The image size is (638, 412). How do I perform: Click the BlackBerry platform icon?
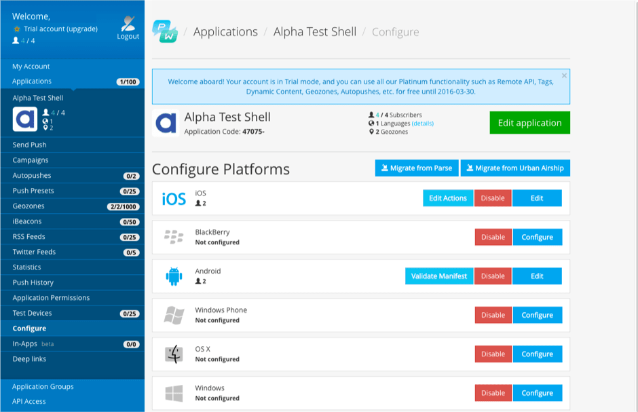(x=174, y=237)
